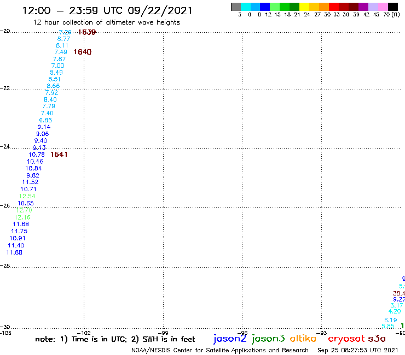Viewport: 405px width, 355px height.
Task: Select the orange altika legend label
Action: coord(303,339)
